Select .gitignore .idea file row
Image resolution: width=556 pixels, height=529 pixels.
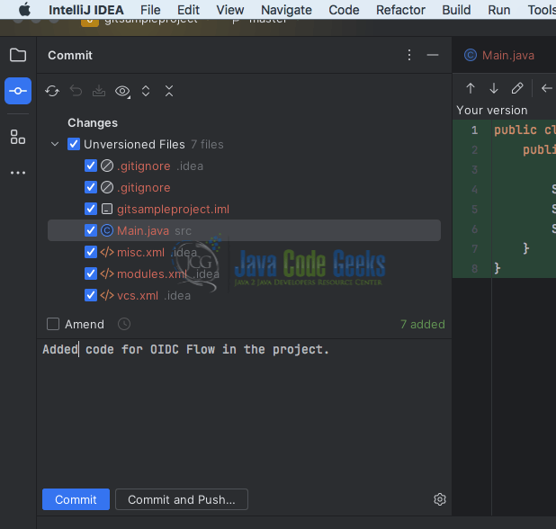click(245, 166)
